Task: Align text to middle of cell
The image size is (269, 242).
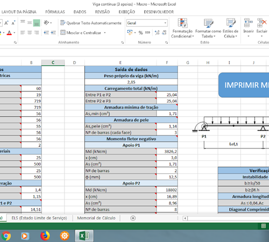Action: click(30, 23)
